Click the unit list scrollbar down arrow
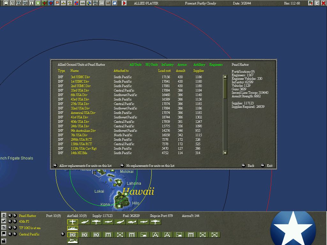Viewport: 327px width, 245px height. point(225,153)
